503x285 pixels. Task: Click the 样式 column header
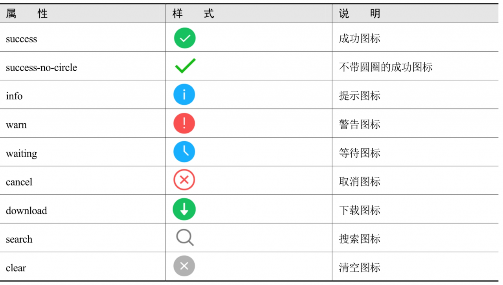(193, 14)
